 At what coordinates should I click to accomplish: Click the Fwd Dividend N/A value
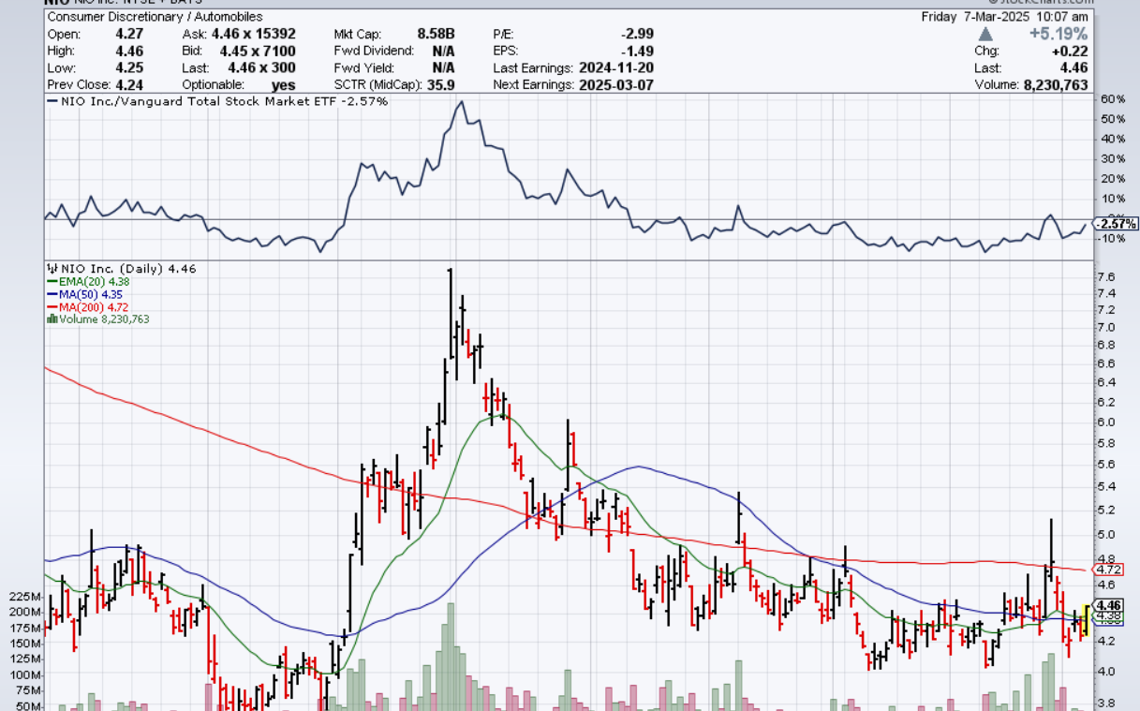tap(444, 51)
